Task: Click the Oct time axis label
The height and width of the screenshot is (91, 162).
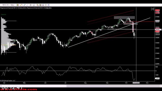Action: 126,83
